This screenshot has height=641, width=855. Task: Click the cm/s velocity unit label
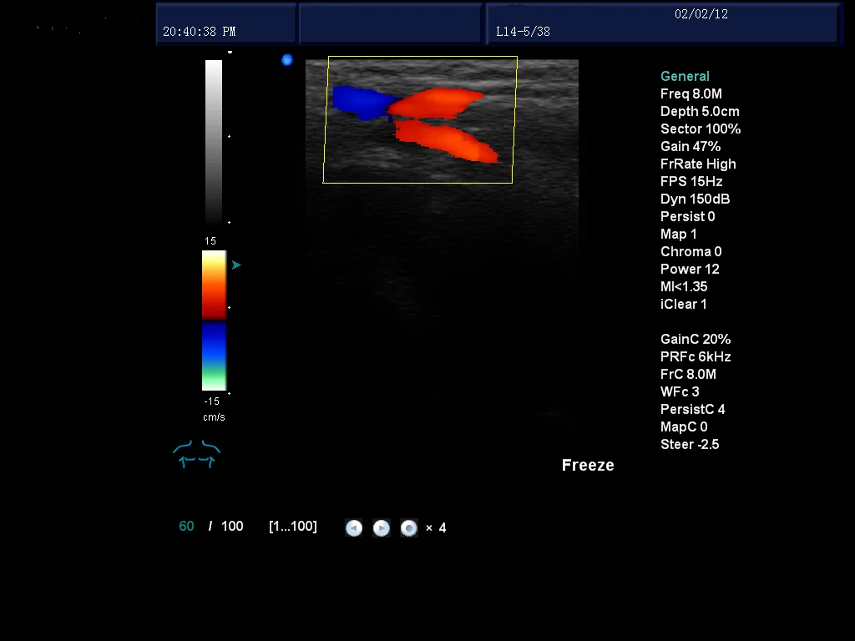214,417
